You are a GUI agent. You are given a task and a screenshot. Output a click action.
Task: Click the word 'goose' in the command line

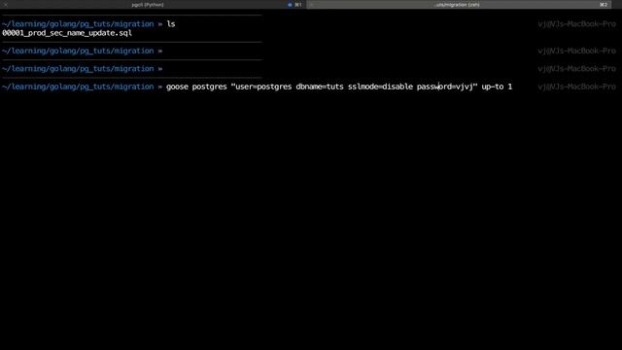click(177, 87)
